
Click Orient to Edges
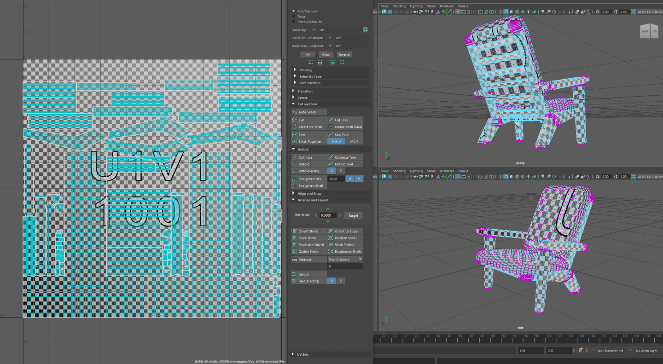345,231
